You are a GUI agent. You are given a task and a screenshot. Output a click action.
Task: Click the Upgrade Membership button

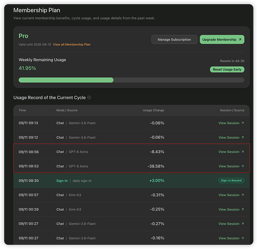(x=222, y=39)
